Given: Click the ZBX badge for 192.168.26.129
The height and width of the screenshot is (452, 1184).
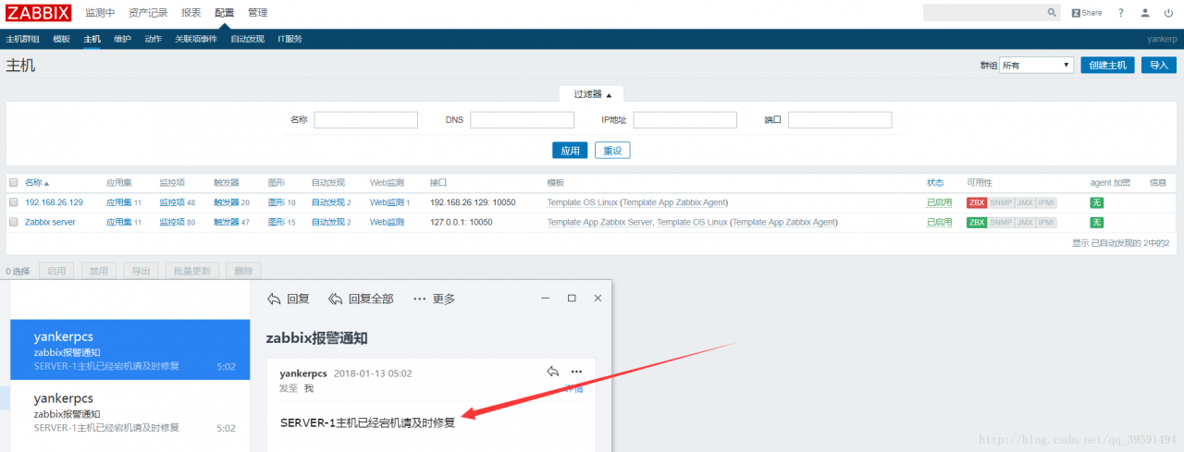Looking at the screenshot, I should pos(977,202).
